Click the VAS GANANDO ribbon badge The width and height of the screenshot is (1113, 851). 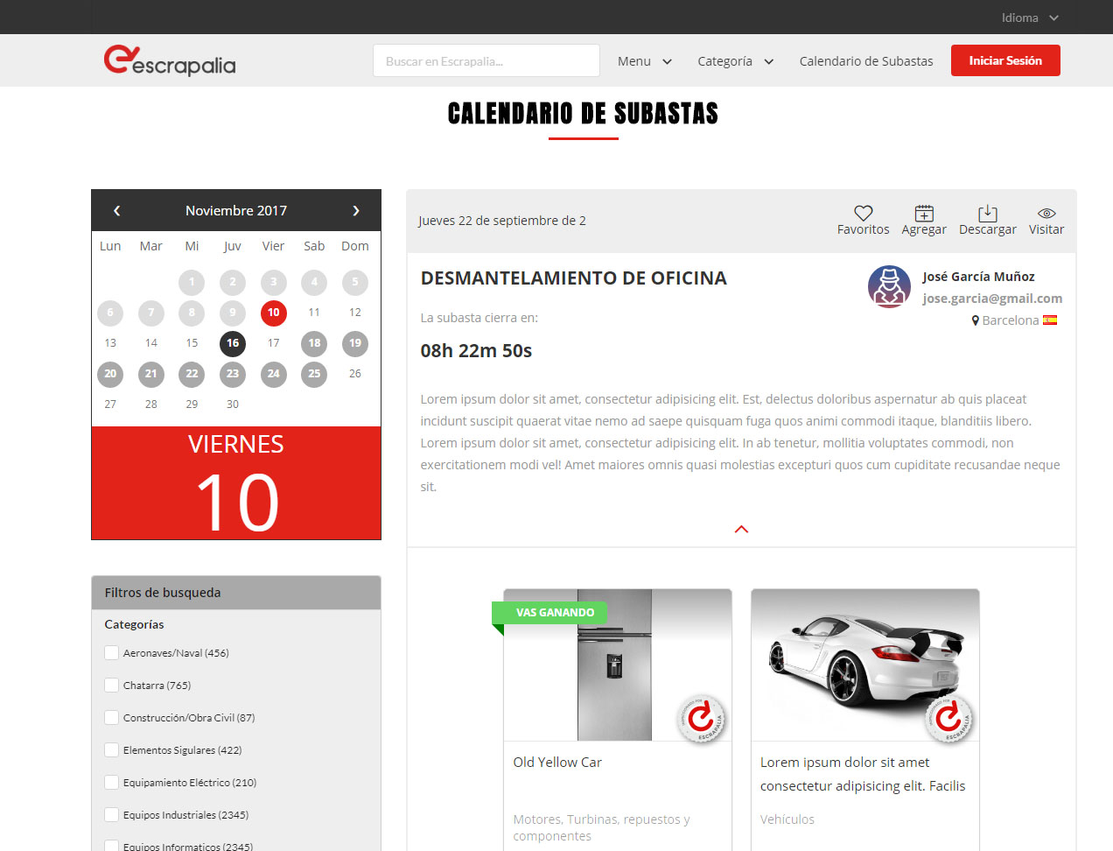[549, 613]
